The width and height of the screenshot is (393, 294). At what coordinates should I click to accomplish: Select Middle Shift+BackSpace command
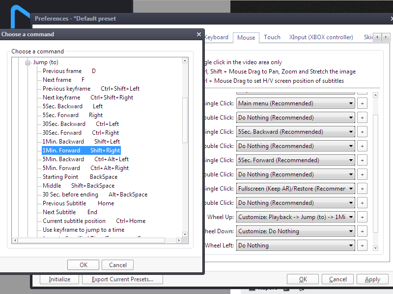[79, 186]
